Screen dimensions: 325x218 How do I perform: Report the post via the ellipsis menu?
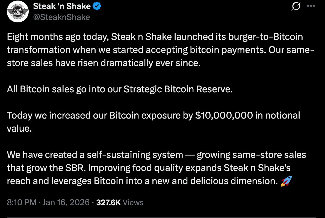(x=311, y=6)
